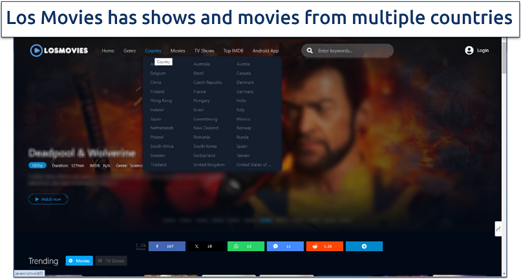Choose South Korea in country list

pyautogui.click(x=204, y=146)
